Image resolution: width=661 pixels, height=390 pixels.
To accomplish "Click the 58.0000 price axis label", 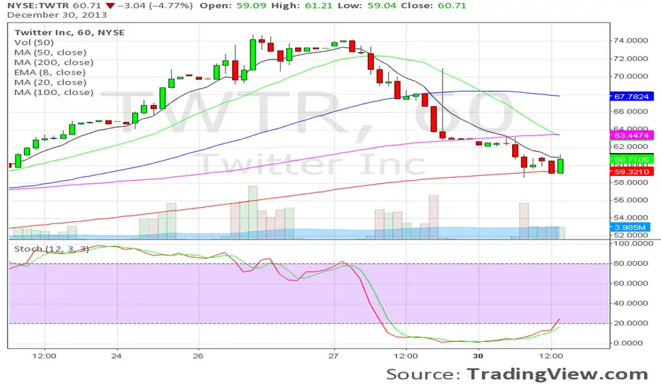I will [x=631, y=182].
